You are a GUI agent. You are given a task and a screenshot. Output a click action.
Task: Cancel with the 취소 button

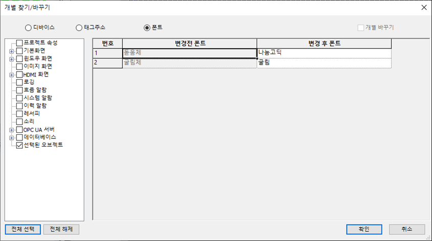click(406, 229)
